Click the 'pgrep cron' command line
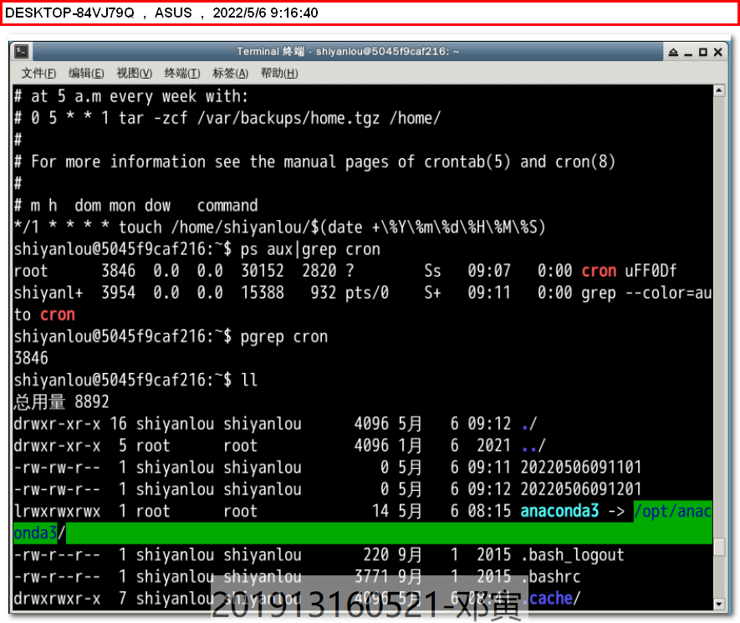Screen dimensions: 740x623 284,336
